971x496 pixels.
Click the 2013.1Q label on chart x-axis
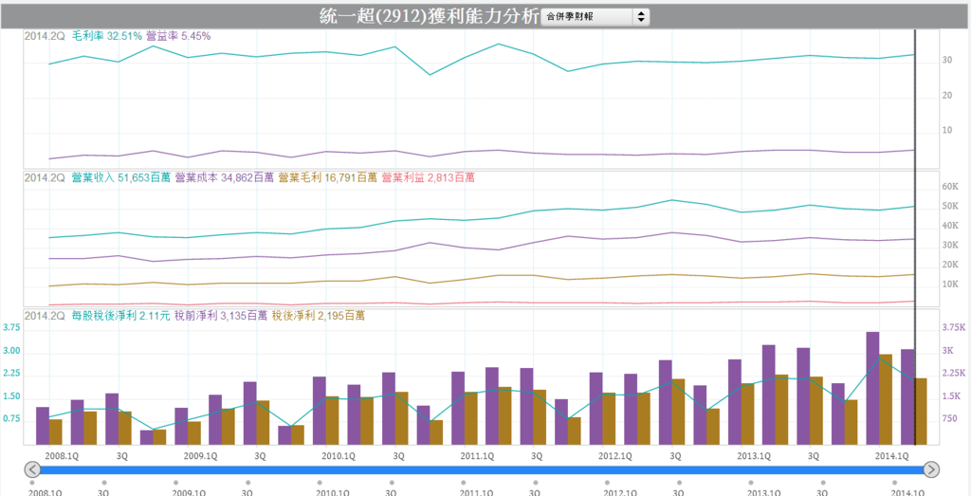[x=754, y=455]
